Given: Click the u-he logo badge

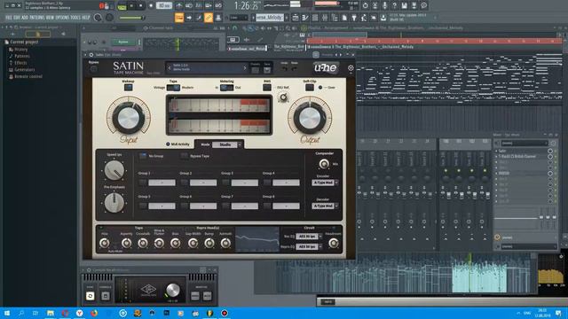Looking at the screenshot, I should point(326,67).
